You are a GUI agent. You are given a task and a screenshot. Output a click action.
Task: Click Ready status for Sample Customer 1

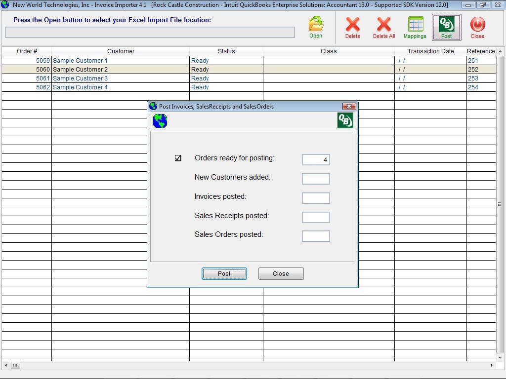click(x=226, y=61)
